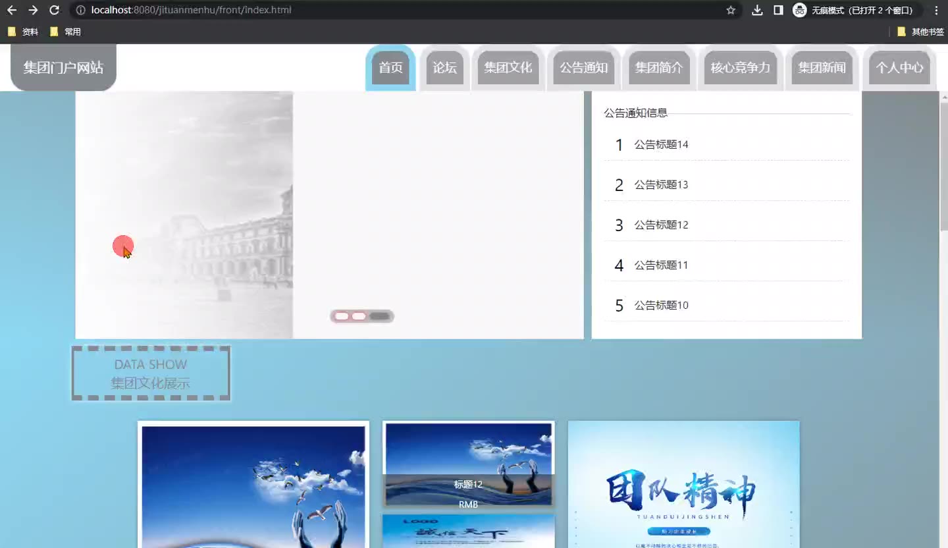Open Chrome three-dot menu
The height and width of the screenshot is (548, 948).
coord(936,10)
